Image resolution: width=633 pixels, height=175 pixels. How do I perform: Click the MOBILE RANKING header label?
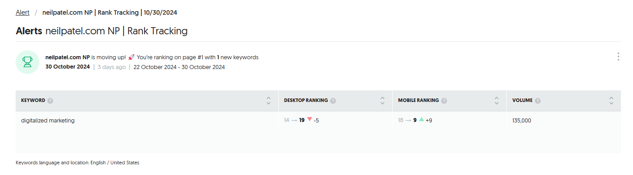tap(418, 101)
